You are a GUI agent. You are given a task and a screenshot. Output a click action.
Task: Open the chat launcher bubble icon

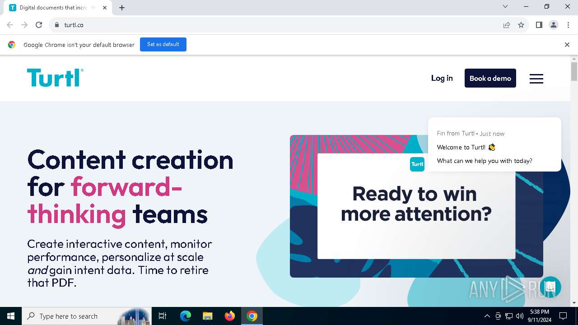550,287
